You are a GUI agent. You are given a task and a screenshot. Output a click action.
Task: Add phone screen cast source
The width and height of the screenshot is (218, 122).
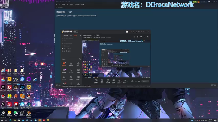click(x=108, y=81)
